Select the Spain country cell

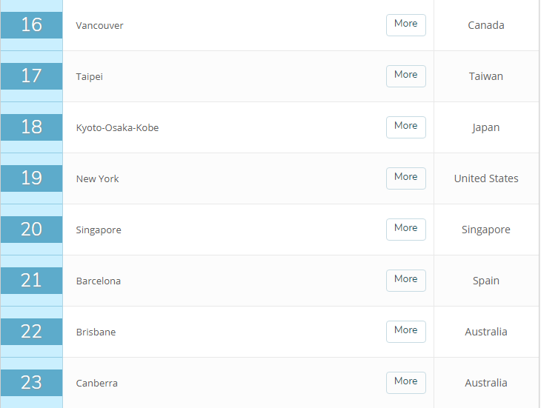(486, 281)
